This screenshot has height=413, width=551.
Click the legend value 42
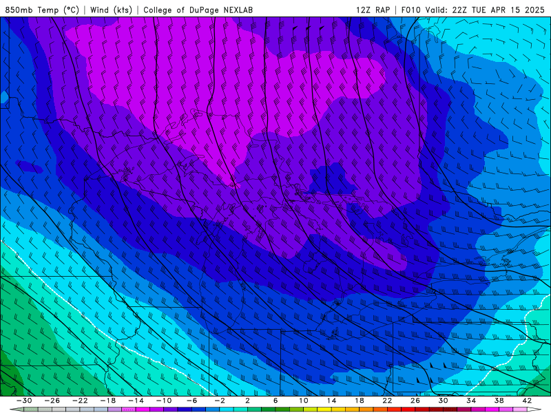(527, 401)
